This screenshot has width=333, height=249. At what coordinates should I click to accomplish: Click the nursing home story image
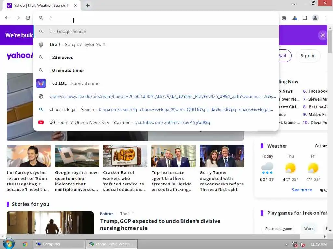pyautogui.click(x=50, y=222)
